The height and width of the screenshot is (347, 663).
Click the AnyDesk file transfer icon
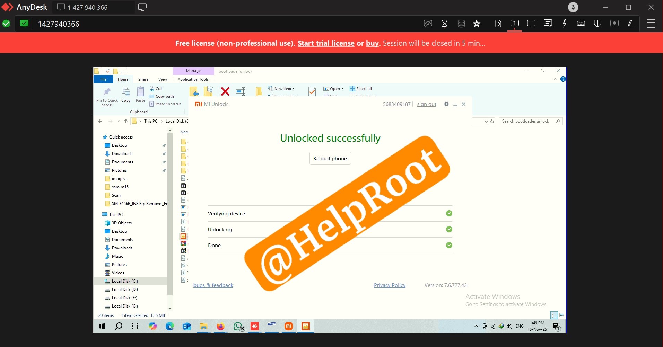click(498, 24)
